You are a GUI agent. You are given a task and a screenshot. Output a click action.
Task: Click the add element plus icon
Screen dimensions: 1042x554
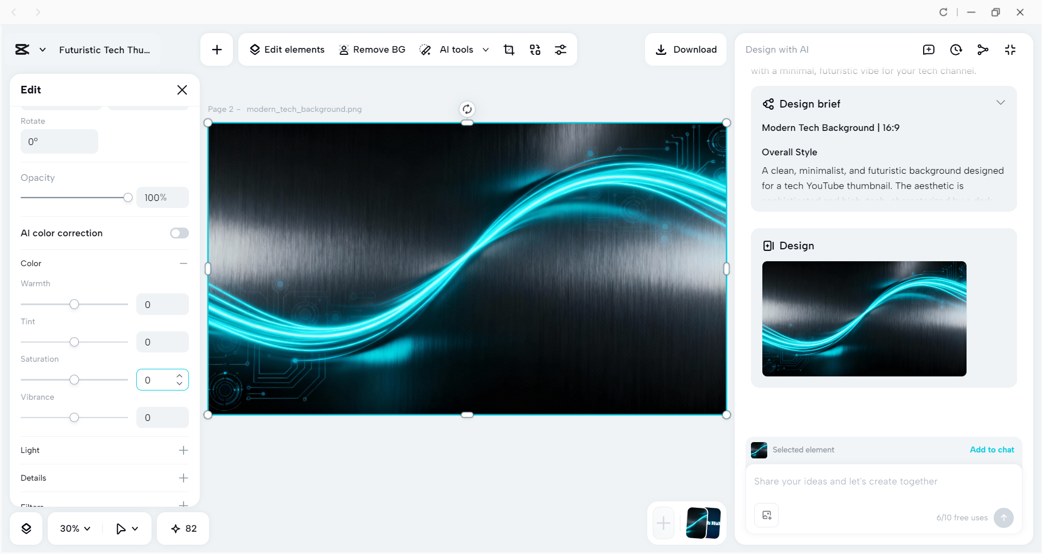click(217, 49)
